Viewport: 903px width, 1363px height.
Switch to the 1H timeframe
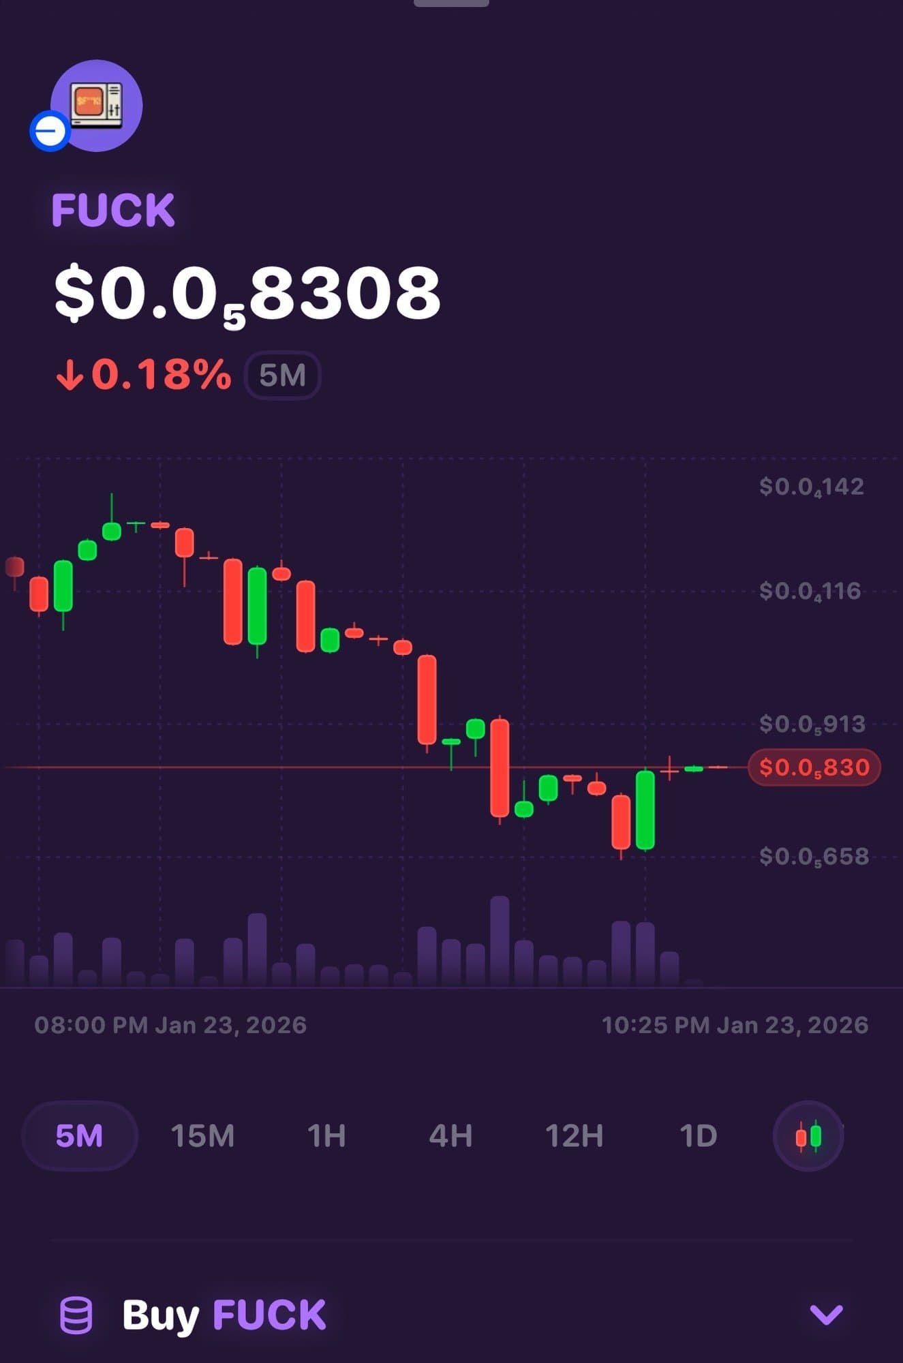(x=326, y=1136)
